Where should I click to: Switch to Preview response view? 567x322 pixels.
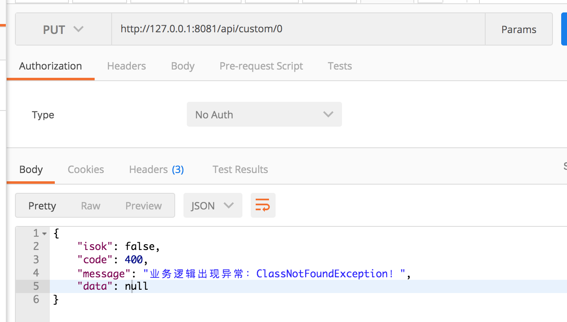(x=144, y=206)
